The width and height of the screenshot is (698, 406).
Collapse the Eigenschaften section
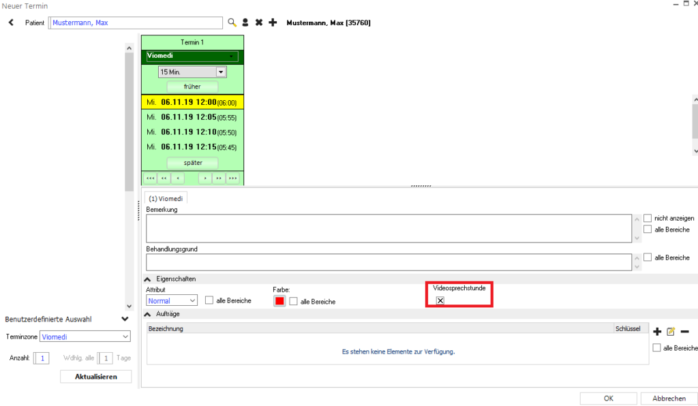point(148,279)
